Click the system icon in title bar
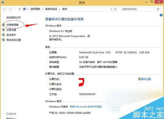 [x=2, y=2]
